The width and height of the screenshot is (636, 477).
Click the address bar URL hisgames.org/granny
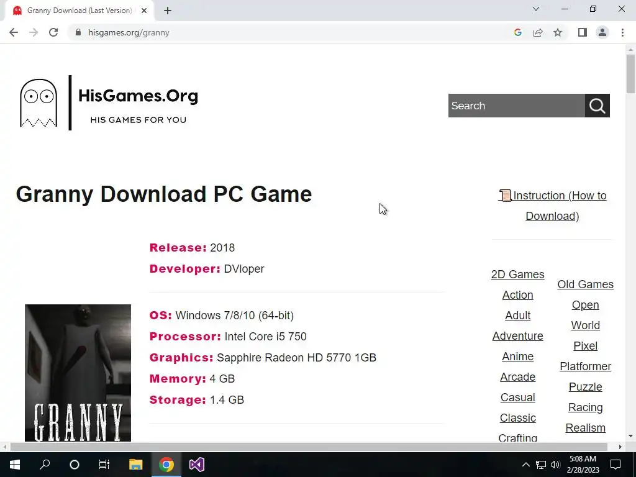(129, 32)
